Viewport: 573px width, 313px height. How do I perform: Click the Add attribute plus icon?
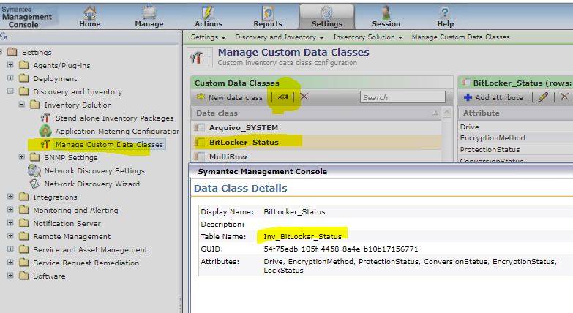pos(468,97)
